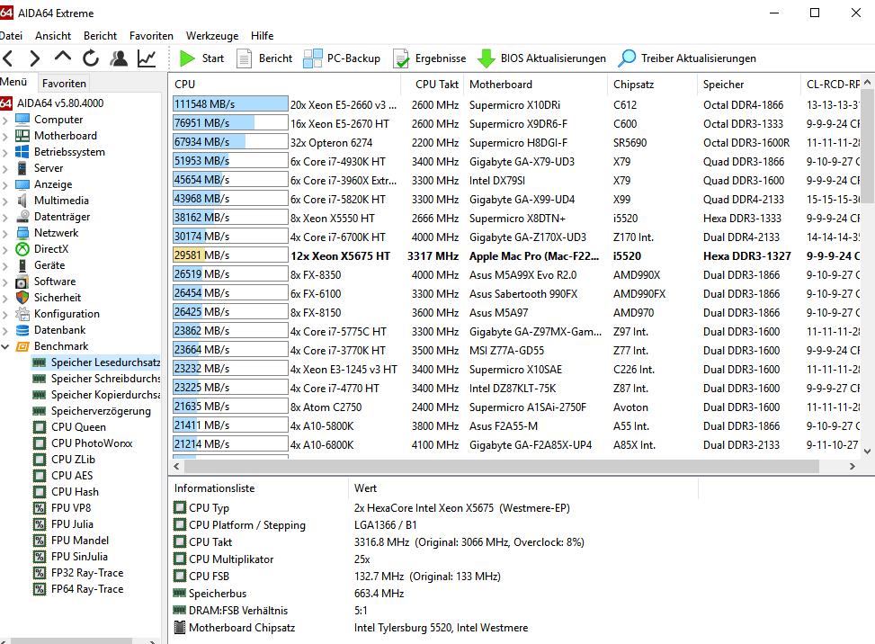The width and height of the screenshot is (875, 644).
Task: Select Speicher Lesedurchsatz benchmark
Action: [96, 362]
